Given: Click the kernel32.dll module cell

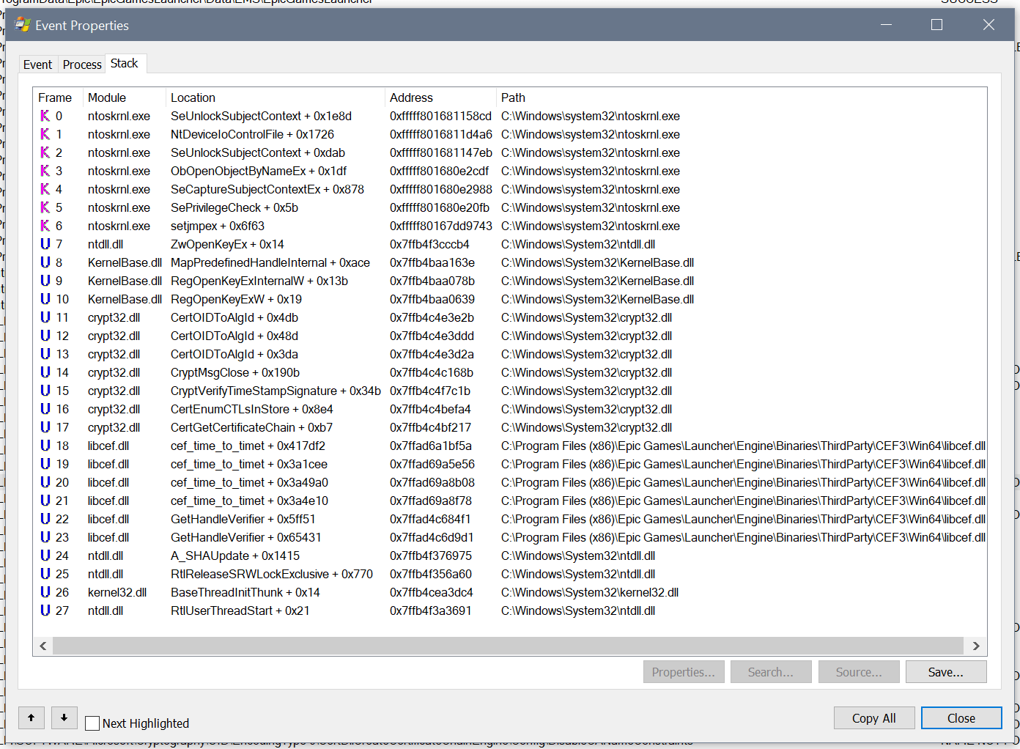Looking at the screenshot, I should (117, 592).
